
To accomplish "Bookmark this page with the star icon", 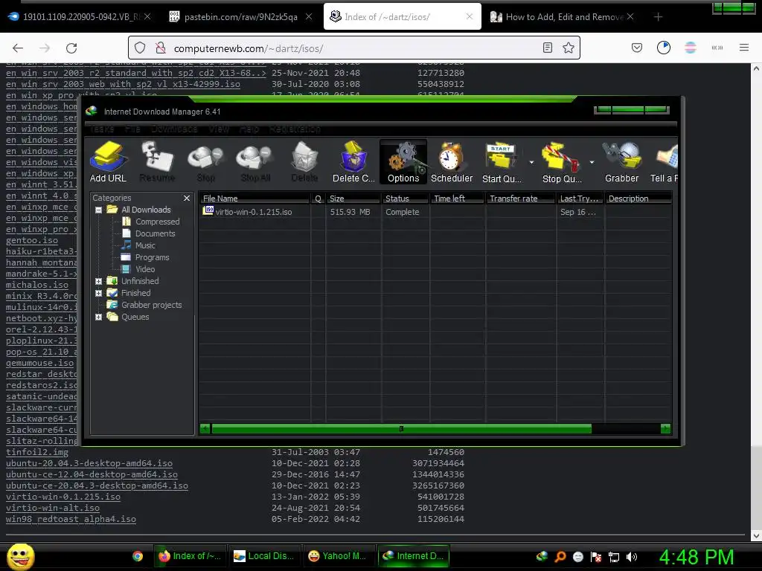I will (568, 48).
